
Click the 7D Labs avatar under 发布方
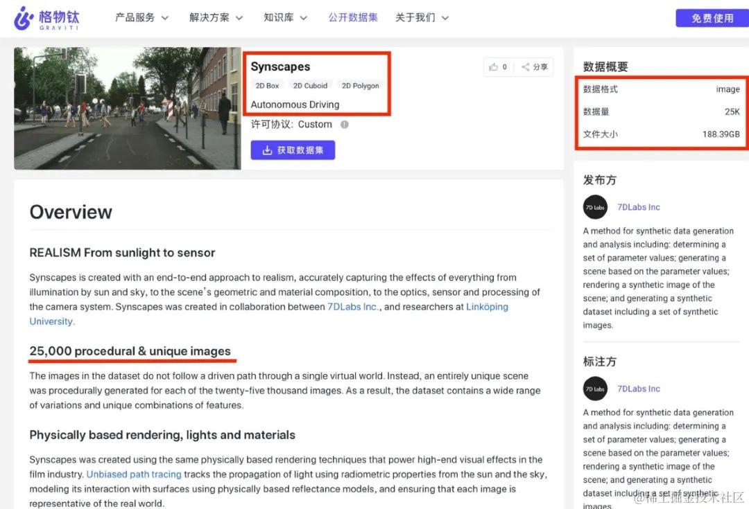595,207
